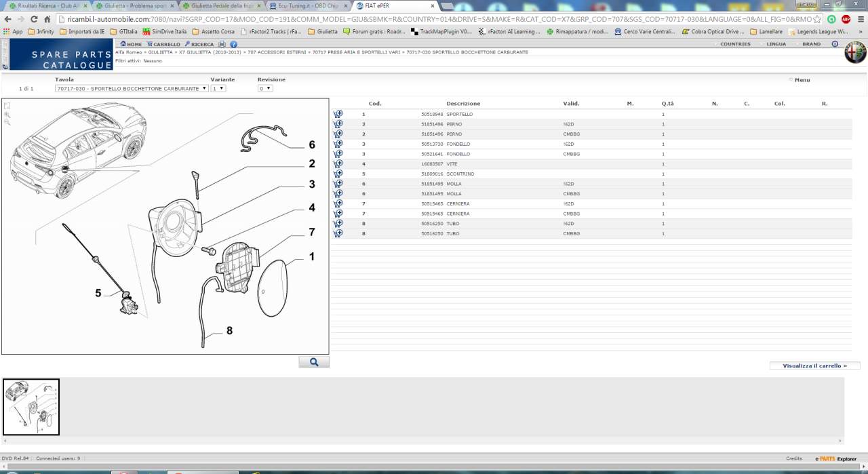Click callout number 8 in the diagram
868x474 pixels.
(x=229, y=331)
